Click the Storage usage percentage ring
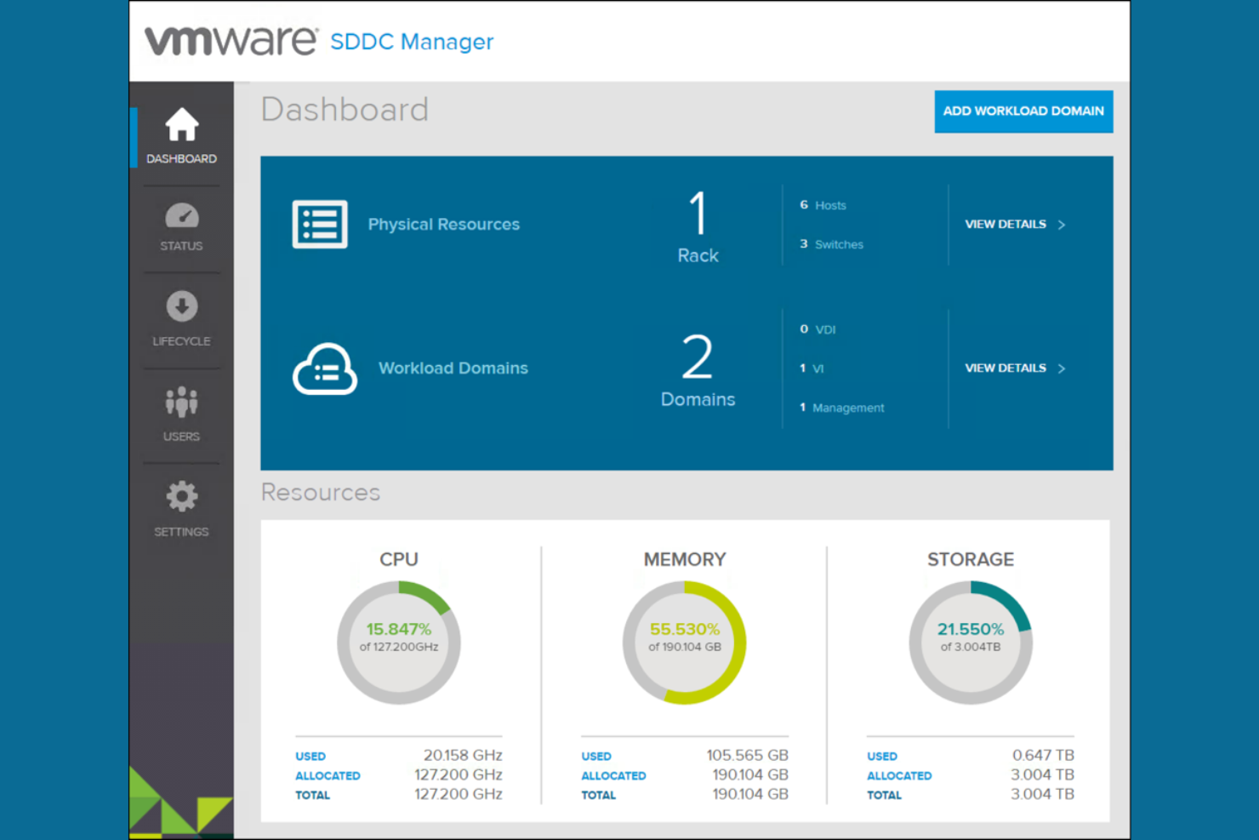The width and height of the screenshot is (1259, 840). point(971,641)
